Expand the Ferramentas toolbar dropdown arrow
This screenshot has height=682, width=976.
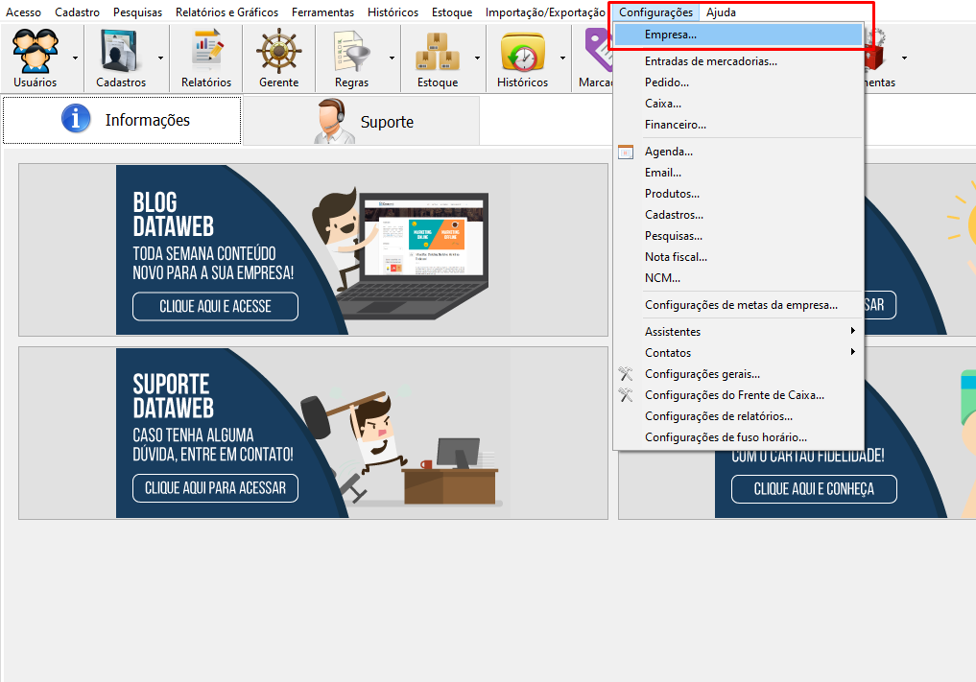[904, 58]
